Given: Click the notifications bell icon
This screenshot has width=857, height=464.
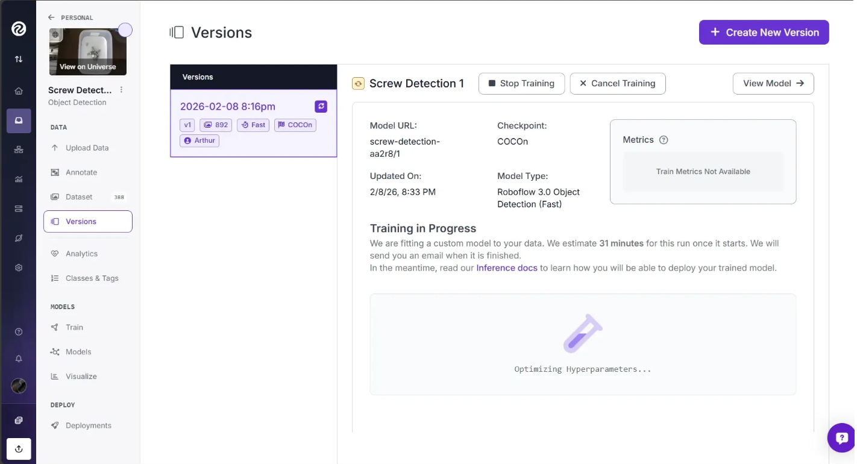Looking at the screenshot, I should (x=19, y=359).
